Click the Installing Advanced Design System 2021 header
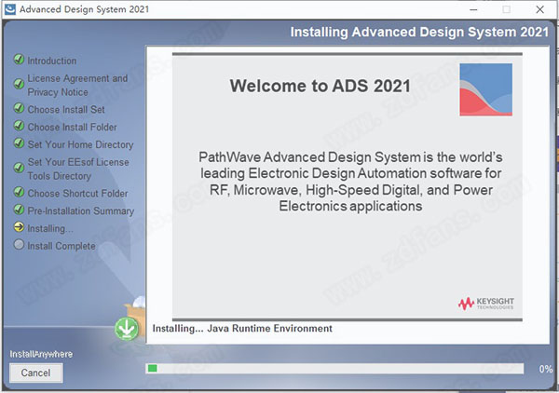 point(419,32)
